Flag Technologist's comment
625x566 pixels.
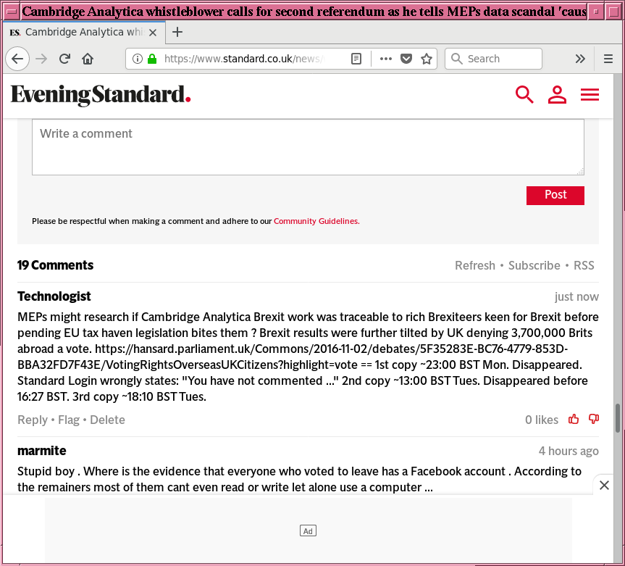pos(69,420)
